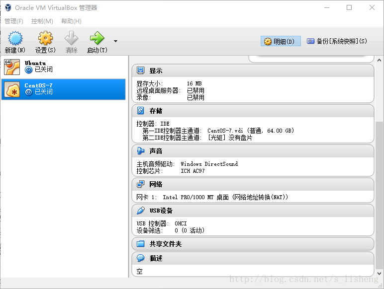Open the 网络 section header
Screen dimensions: 384x289
pyautogui.click(x=253, y=184)
